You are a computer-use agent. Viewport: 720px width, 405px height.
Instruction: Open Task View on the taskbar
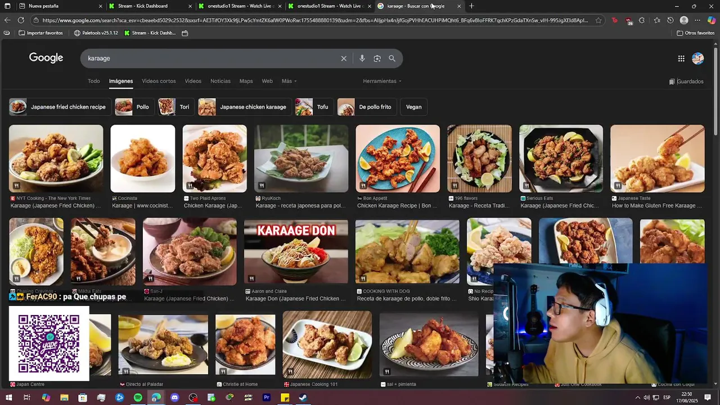[x=26, y=398]
